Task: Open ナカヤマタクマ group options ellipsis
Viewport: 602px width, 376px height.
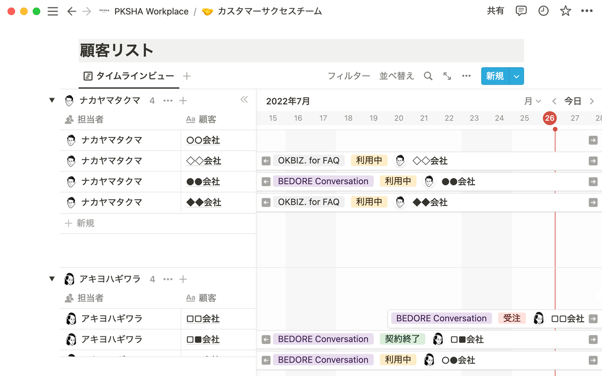Action: tap(168, 101)
